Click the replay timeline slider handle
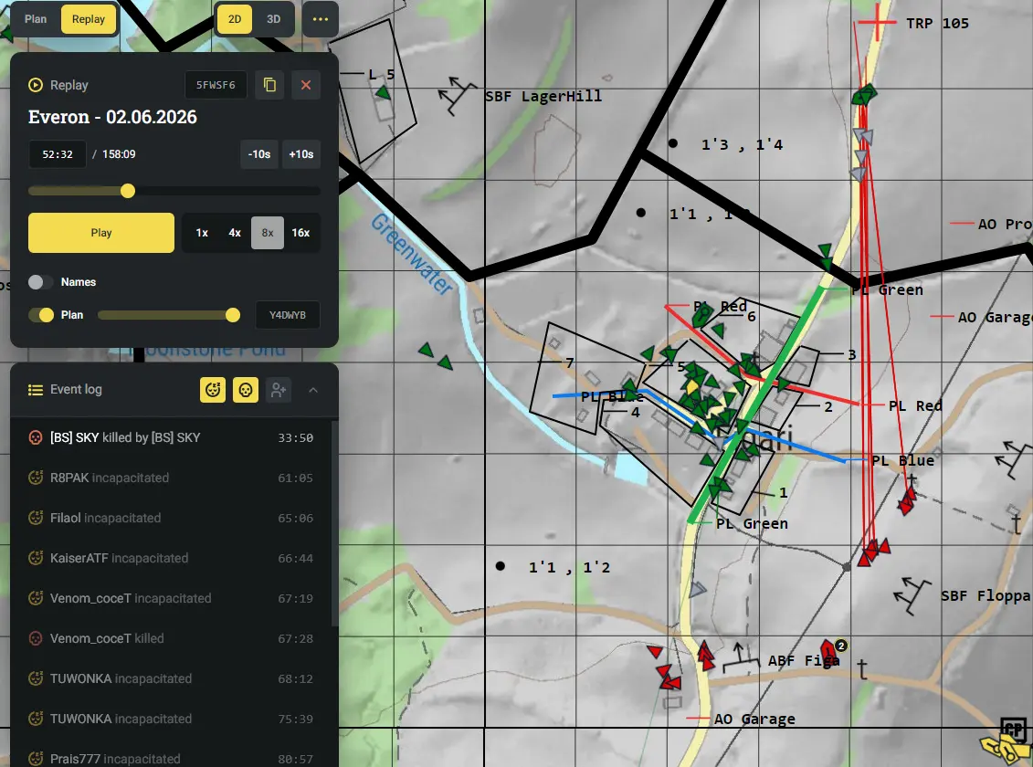This screenshot has width=1033, height=767. [x=128, y=191]
